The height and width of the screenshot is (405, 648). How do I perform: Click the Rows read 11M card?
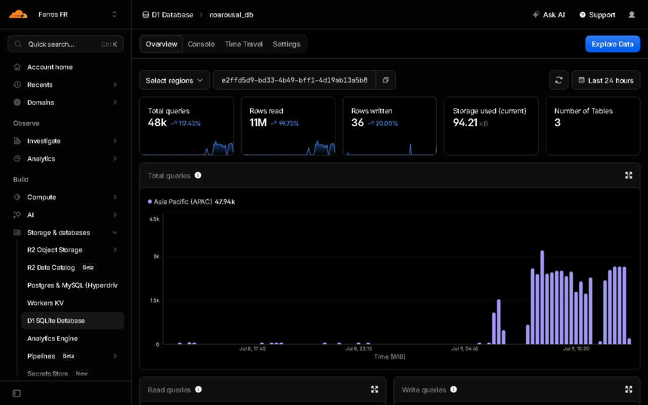(x=288, y=126)
